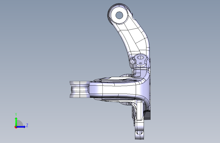Pick the upper hole in the mid boss
This screenshot has height=143, width=220.
pyautogui.click(x=140, y=58)
